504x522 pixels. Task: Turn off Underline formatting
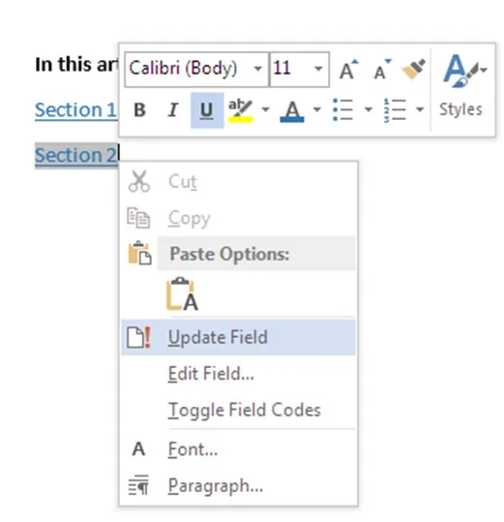(x=207, y=110)
